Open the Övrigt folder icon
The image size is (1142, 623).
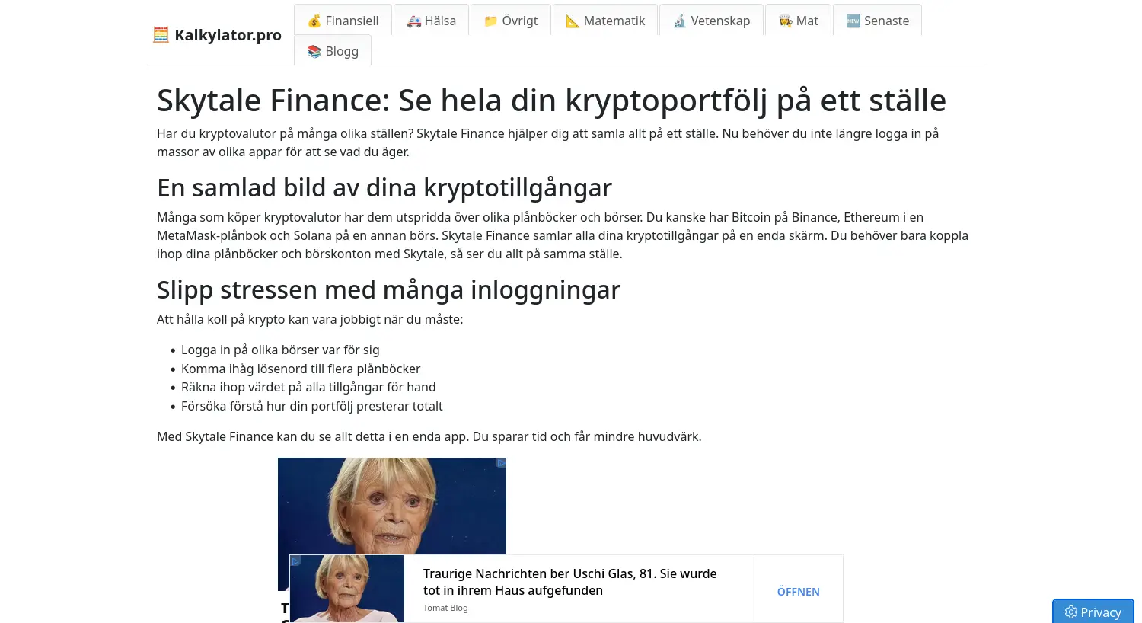[x=490, y=21]
